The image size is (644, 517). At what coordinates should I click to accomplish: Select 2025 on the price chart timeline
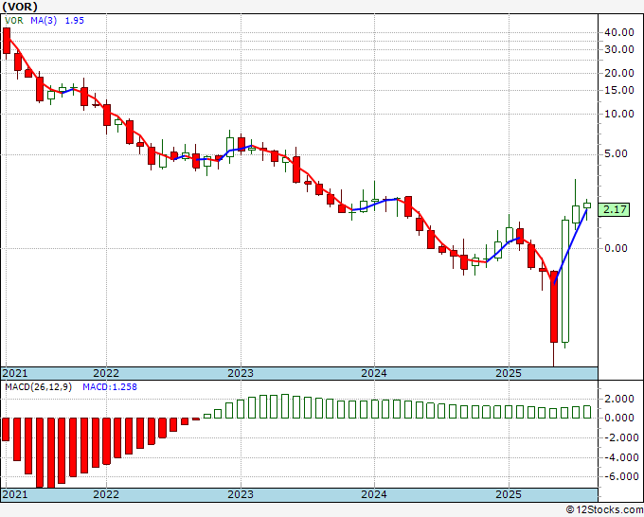coord(509,373)
